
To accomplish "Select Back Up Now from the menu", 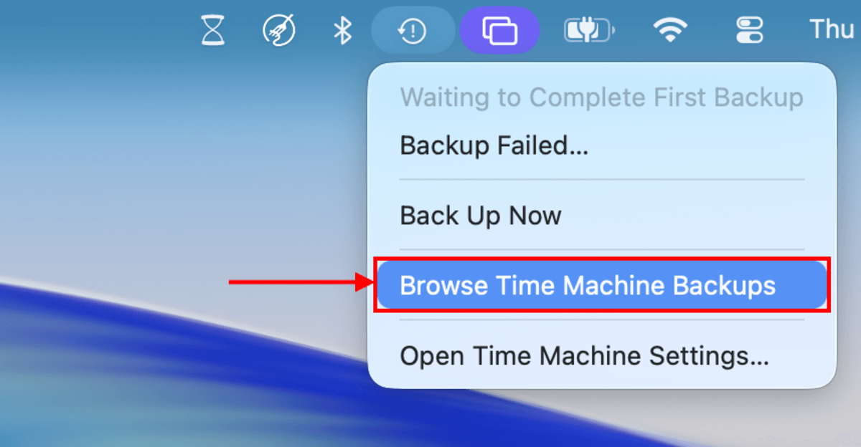I will 480,215.
